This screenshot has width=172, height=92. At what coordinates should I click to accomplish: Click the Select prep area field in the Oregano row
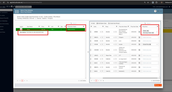[x=150, y=37]
